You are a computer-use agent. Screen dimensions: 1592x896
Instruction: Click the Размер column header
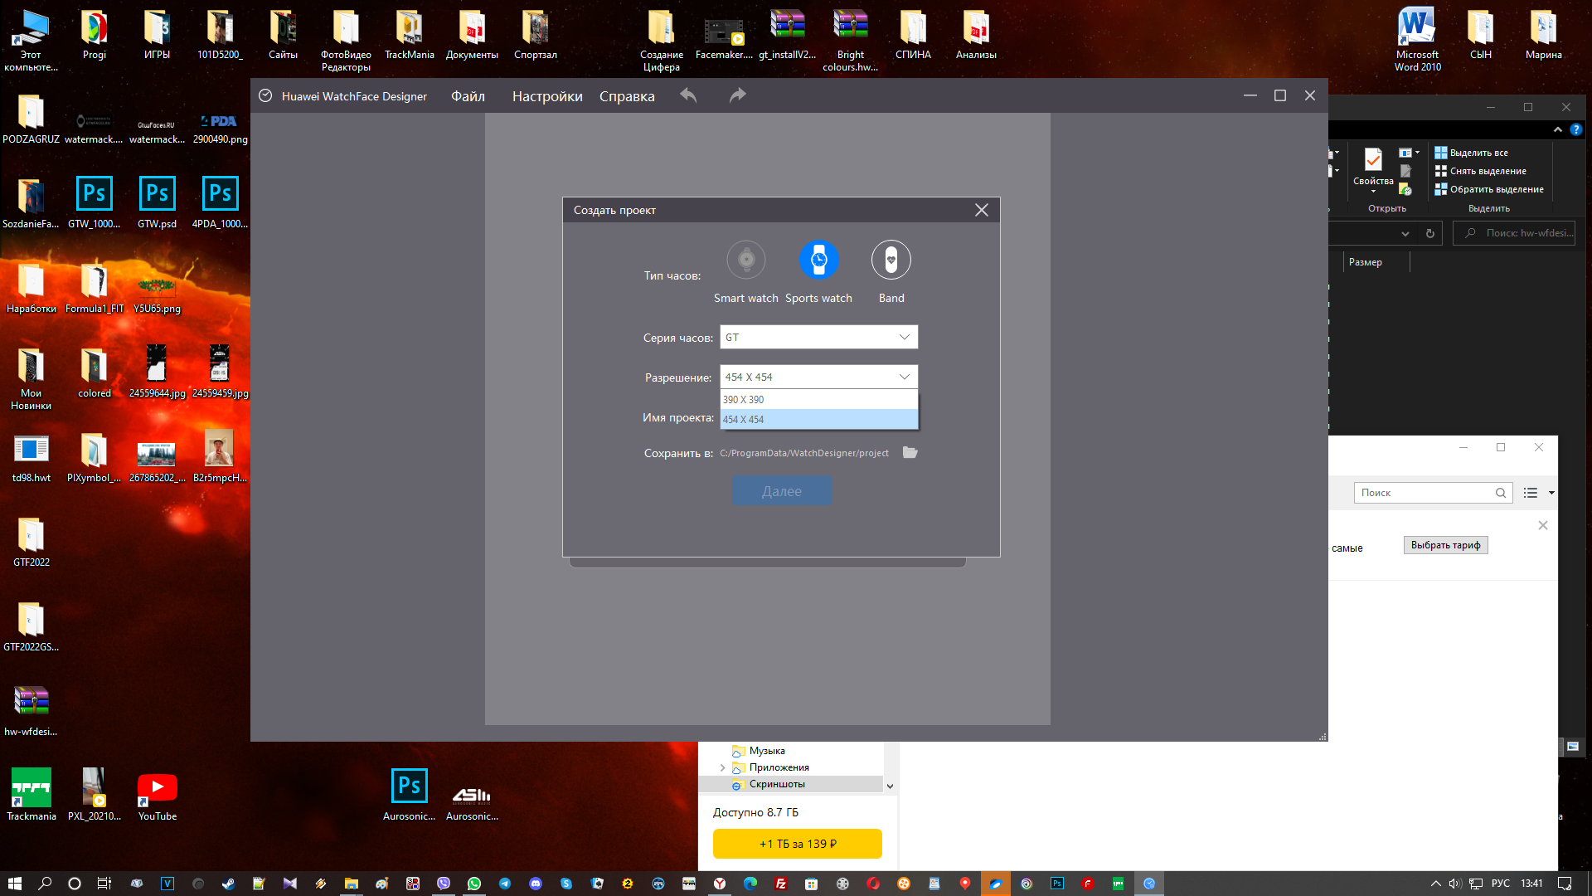[x=1365, y=262]
